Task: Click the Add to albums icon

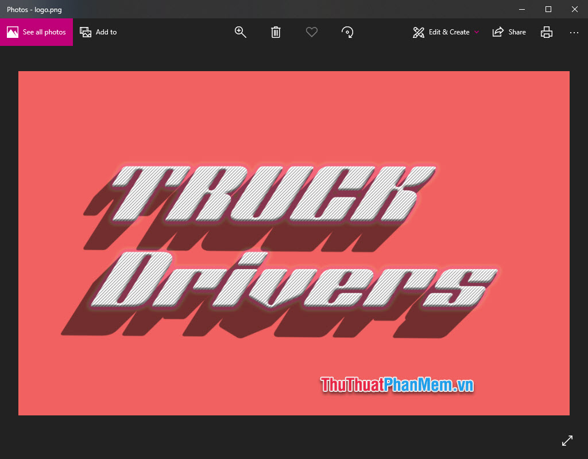Action: [x=86, y=32]
